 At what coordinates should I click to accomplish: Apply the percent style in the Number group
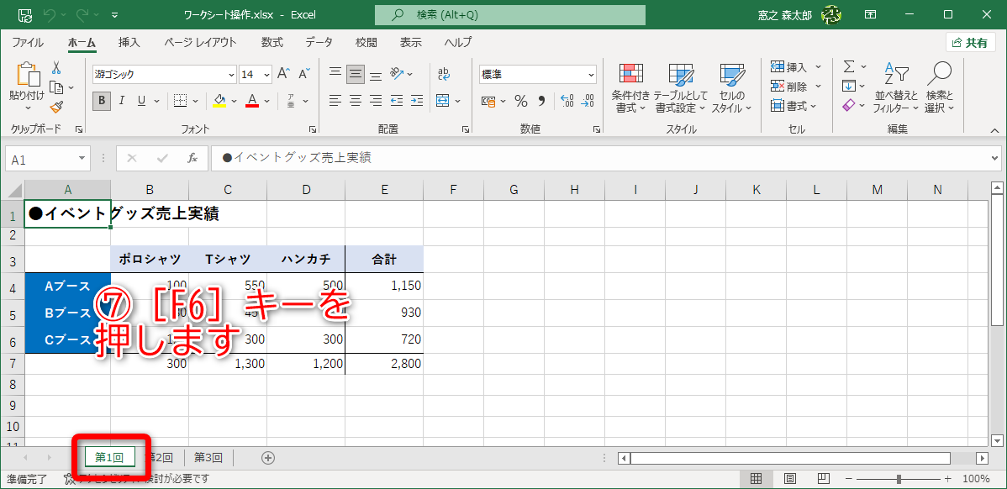(520, 100)
